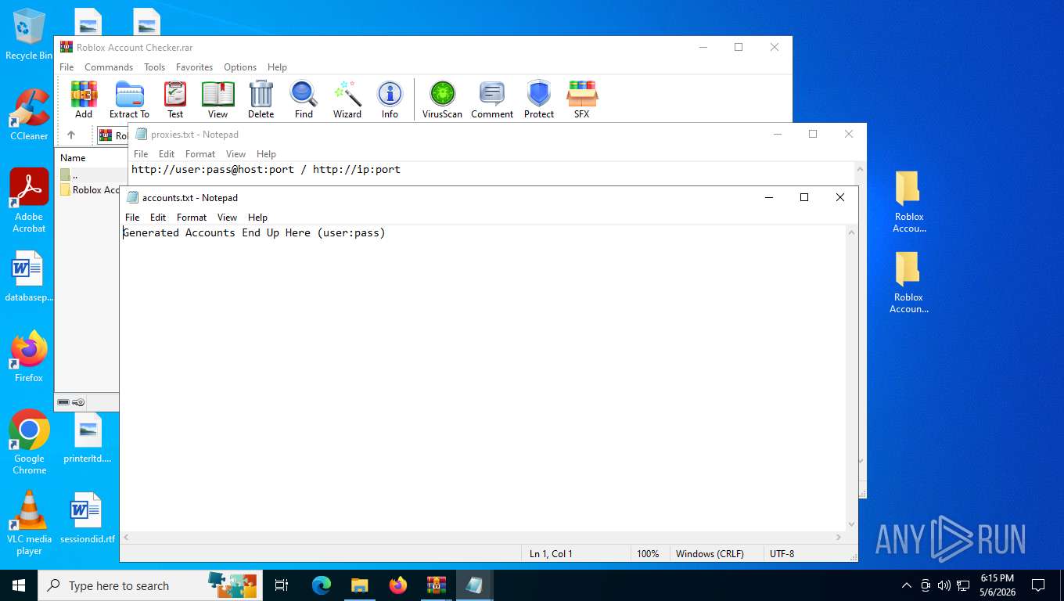Open the sessiondid.rtf desktop file

pos(87,518)
